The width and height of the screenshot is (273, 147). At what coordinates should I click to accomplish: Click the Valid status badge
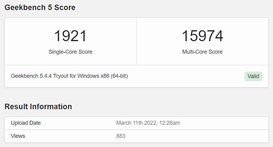click(x=253, y=76)
